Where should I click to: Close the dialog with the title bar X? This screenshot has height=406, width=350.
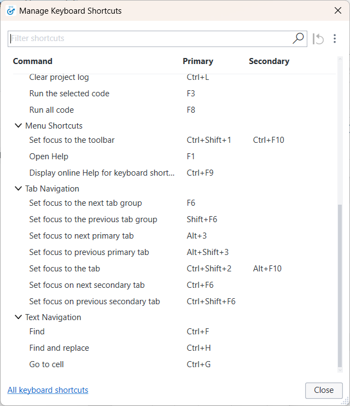(337, 10)
